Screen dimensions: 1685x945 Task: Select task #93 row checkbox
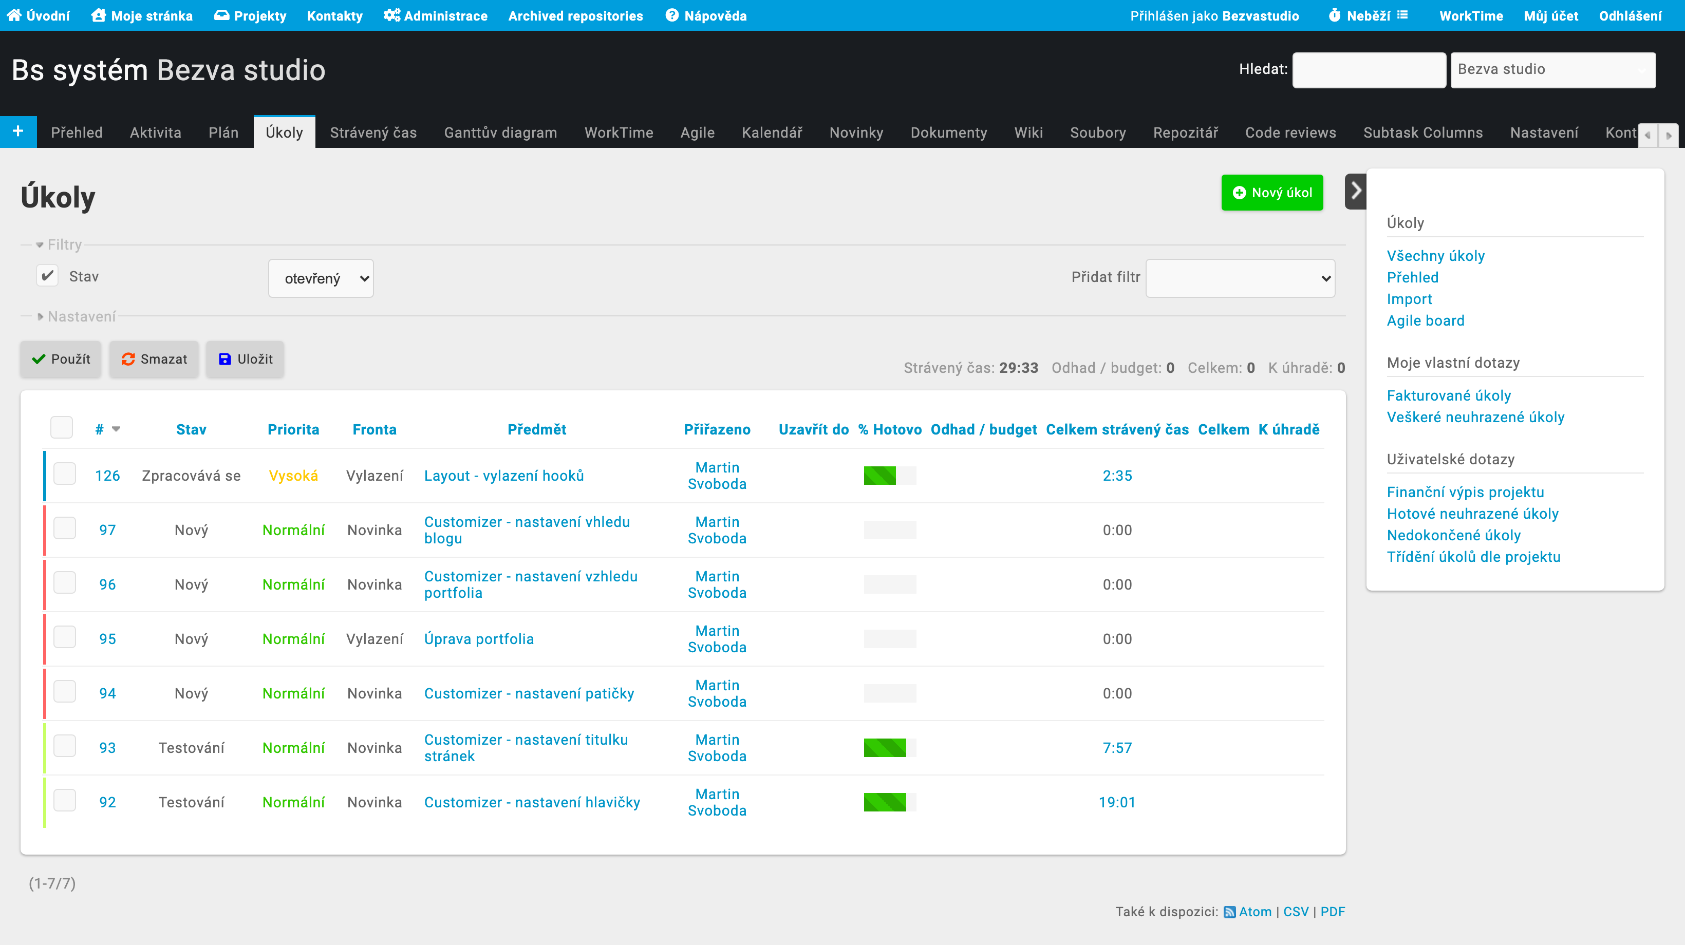tap(65, 746)
